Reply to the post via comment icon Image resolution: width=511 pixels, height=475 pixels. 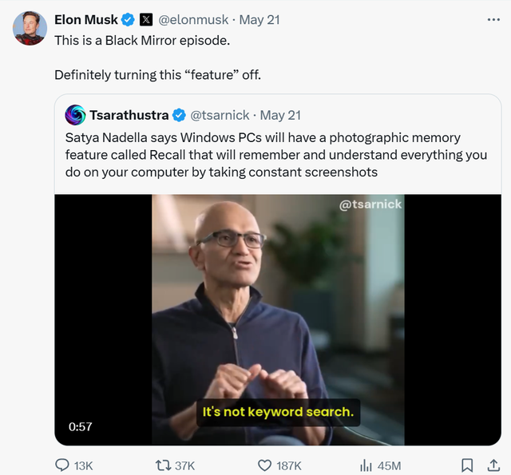coord(62,465)
